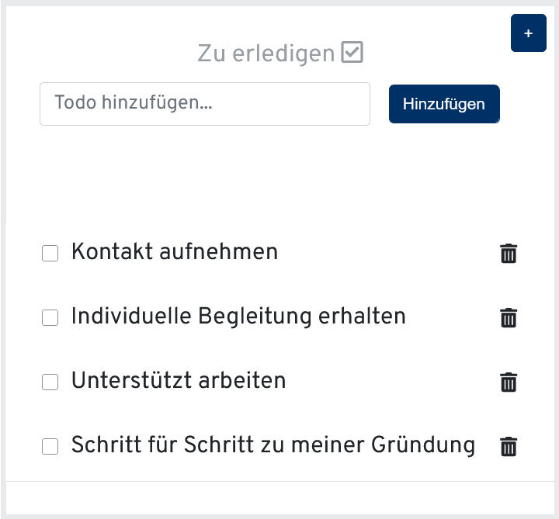Click the Unterstützt arbeiten text

click(x=179, y=380)
